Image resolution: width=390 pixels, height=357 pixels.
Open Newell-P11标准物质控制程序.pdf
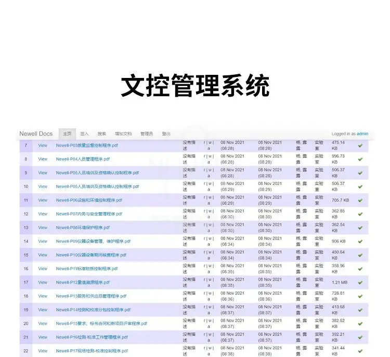87,269
